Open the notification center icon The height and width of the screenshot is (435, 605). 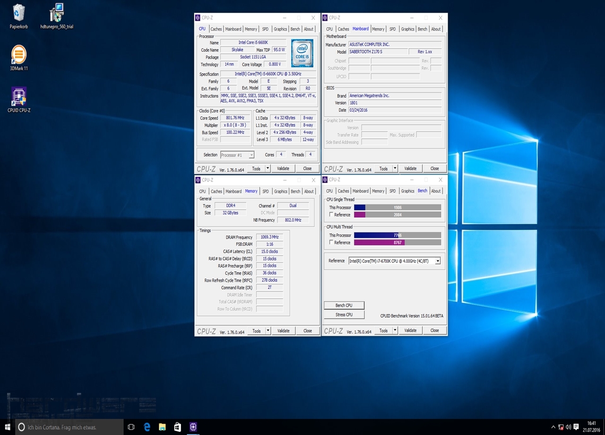coord(576,427)
